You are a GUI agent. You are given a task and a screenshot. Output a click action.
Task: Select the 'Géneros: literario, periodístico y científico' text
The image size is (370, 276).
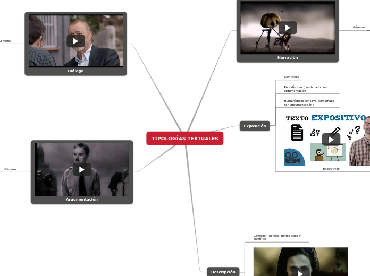coord(276,237)
